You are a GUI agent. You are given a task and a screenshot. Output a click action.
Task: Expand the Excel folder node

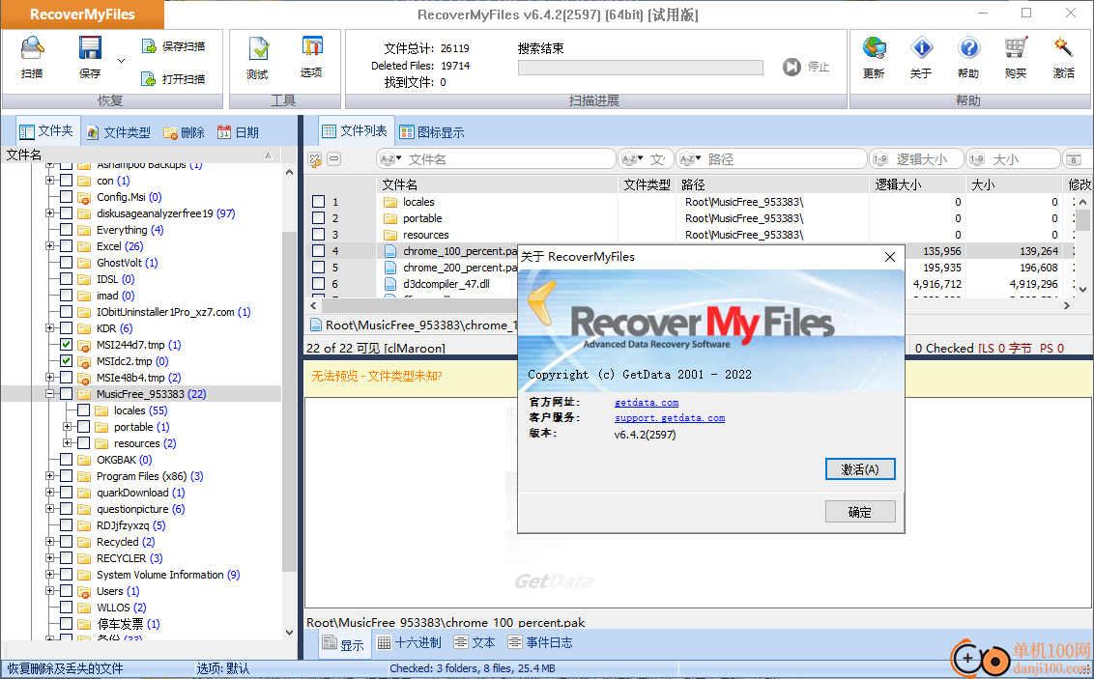click(x=49, y=246)
